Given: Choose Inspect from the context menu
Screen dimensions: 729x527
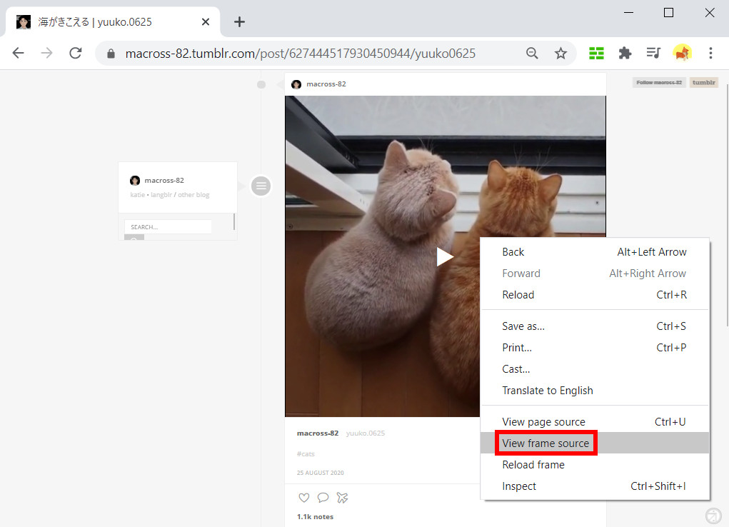Looking at the screenshot, I should pos(519,486).
